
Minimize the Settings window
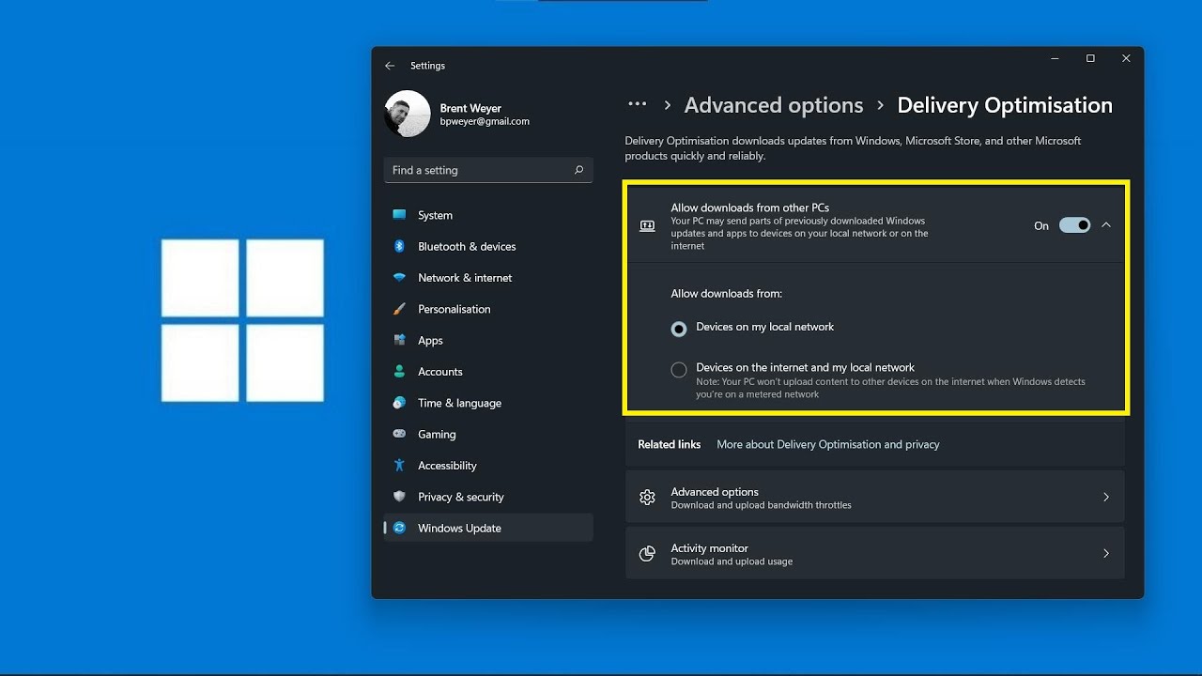1055,58
